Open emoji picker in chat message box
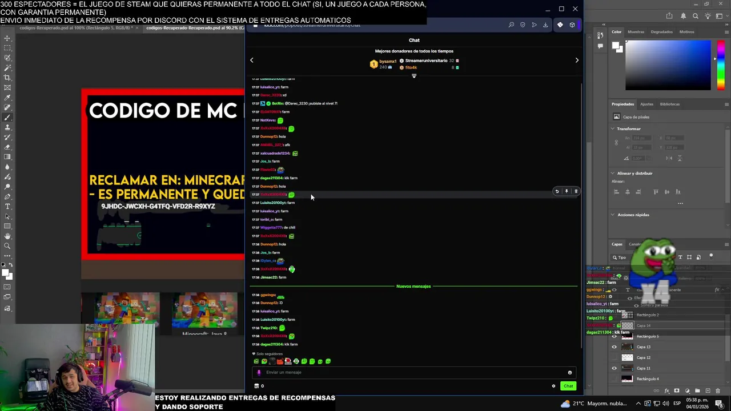Image resolution: width=731 pixels, height=411 pixels. tap(569, 373)
